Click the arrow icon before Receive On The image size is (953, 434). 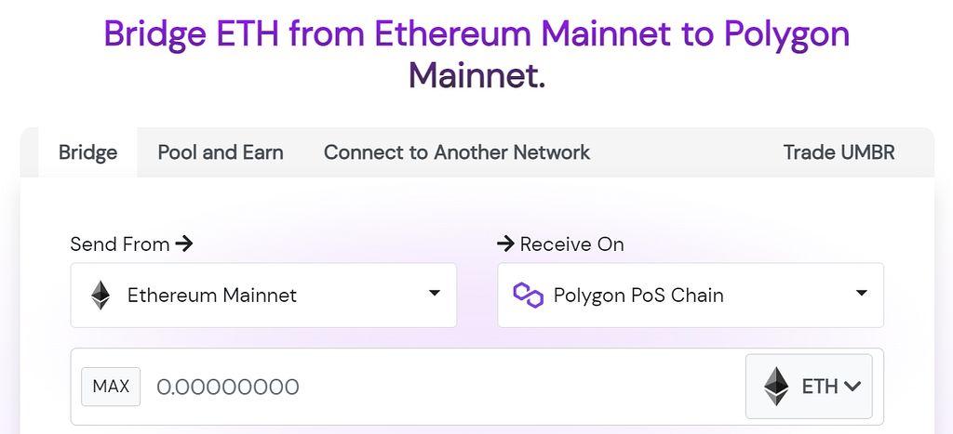point(505,244)
